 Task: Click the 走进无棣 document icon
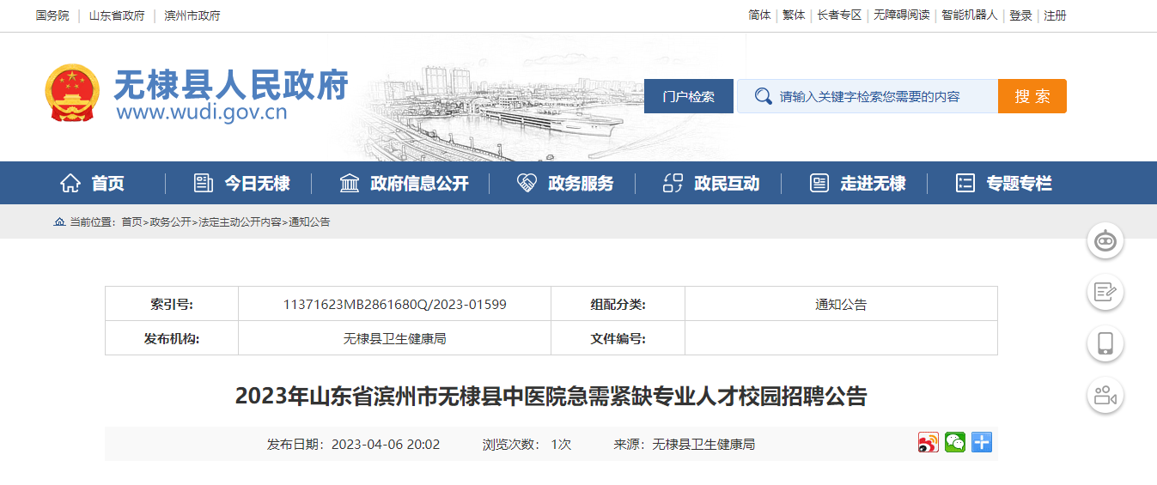click(819, 183)
